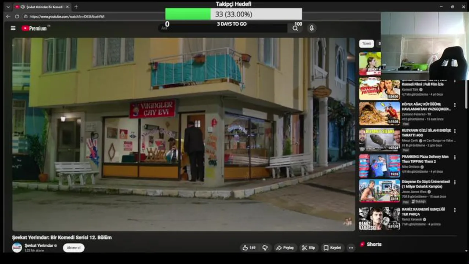469x264 pixels.
Task: Click the Shorts section heading
Action: [374, 244]
